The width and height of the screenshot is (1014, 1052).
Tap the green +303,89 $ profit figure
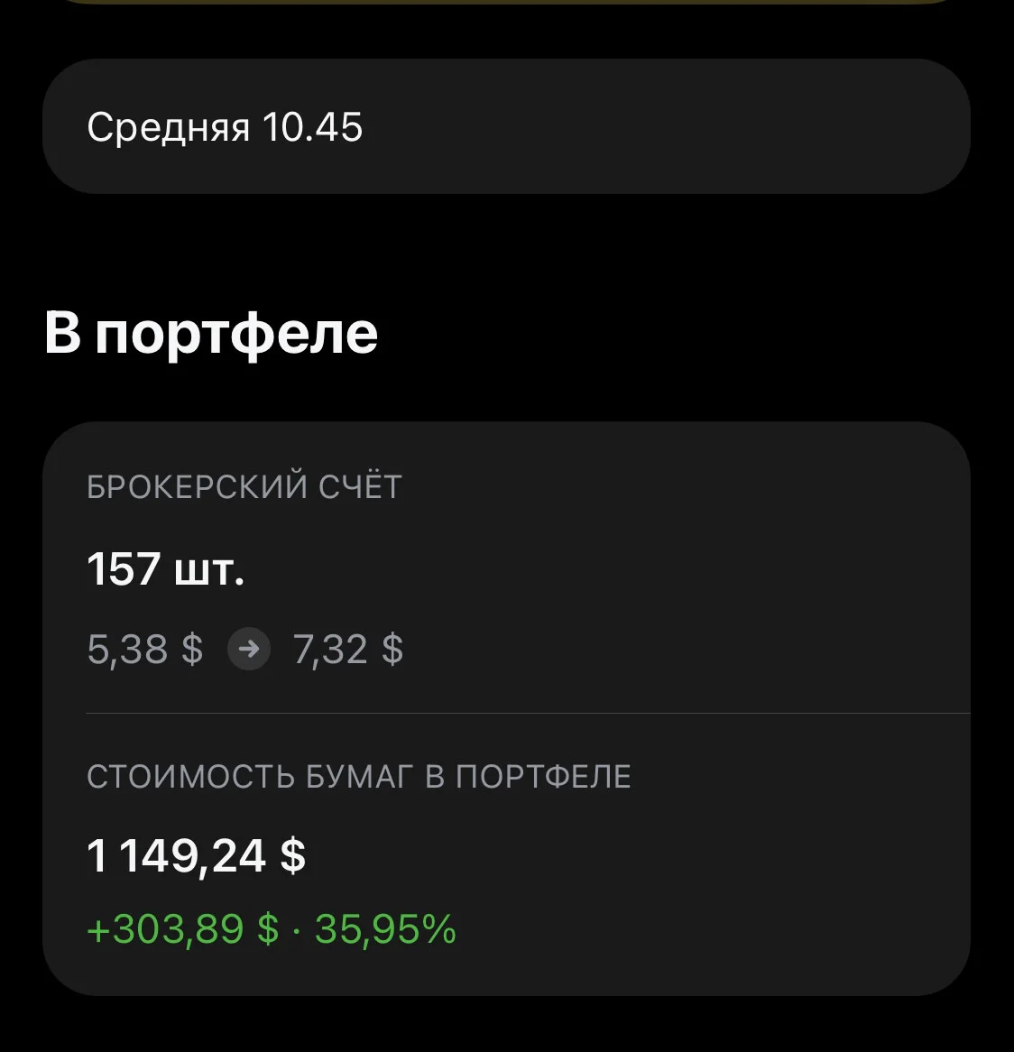pos(182,929)
